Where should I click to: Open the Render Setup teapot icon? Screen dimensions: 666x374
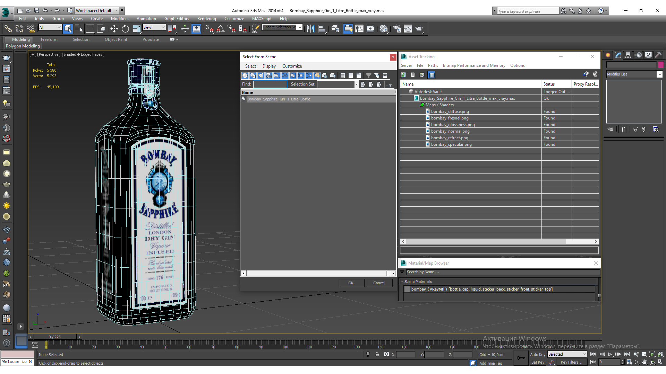(x=397, y=29)
